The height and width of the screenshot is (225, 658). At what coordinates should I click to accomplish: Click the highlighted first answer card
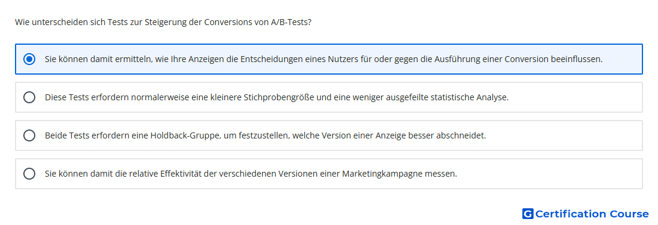click(329, 59)
